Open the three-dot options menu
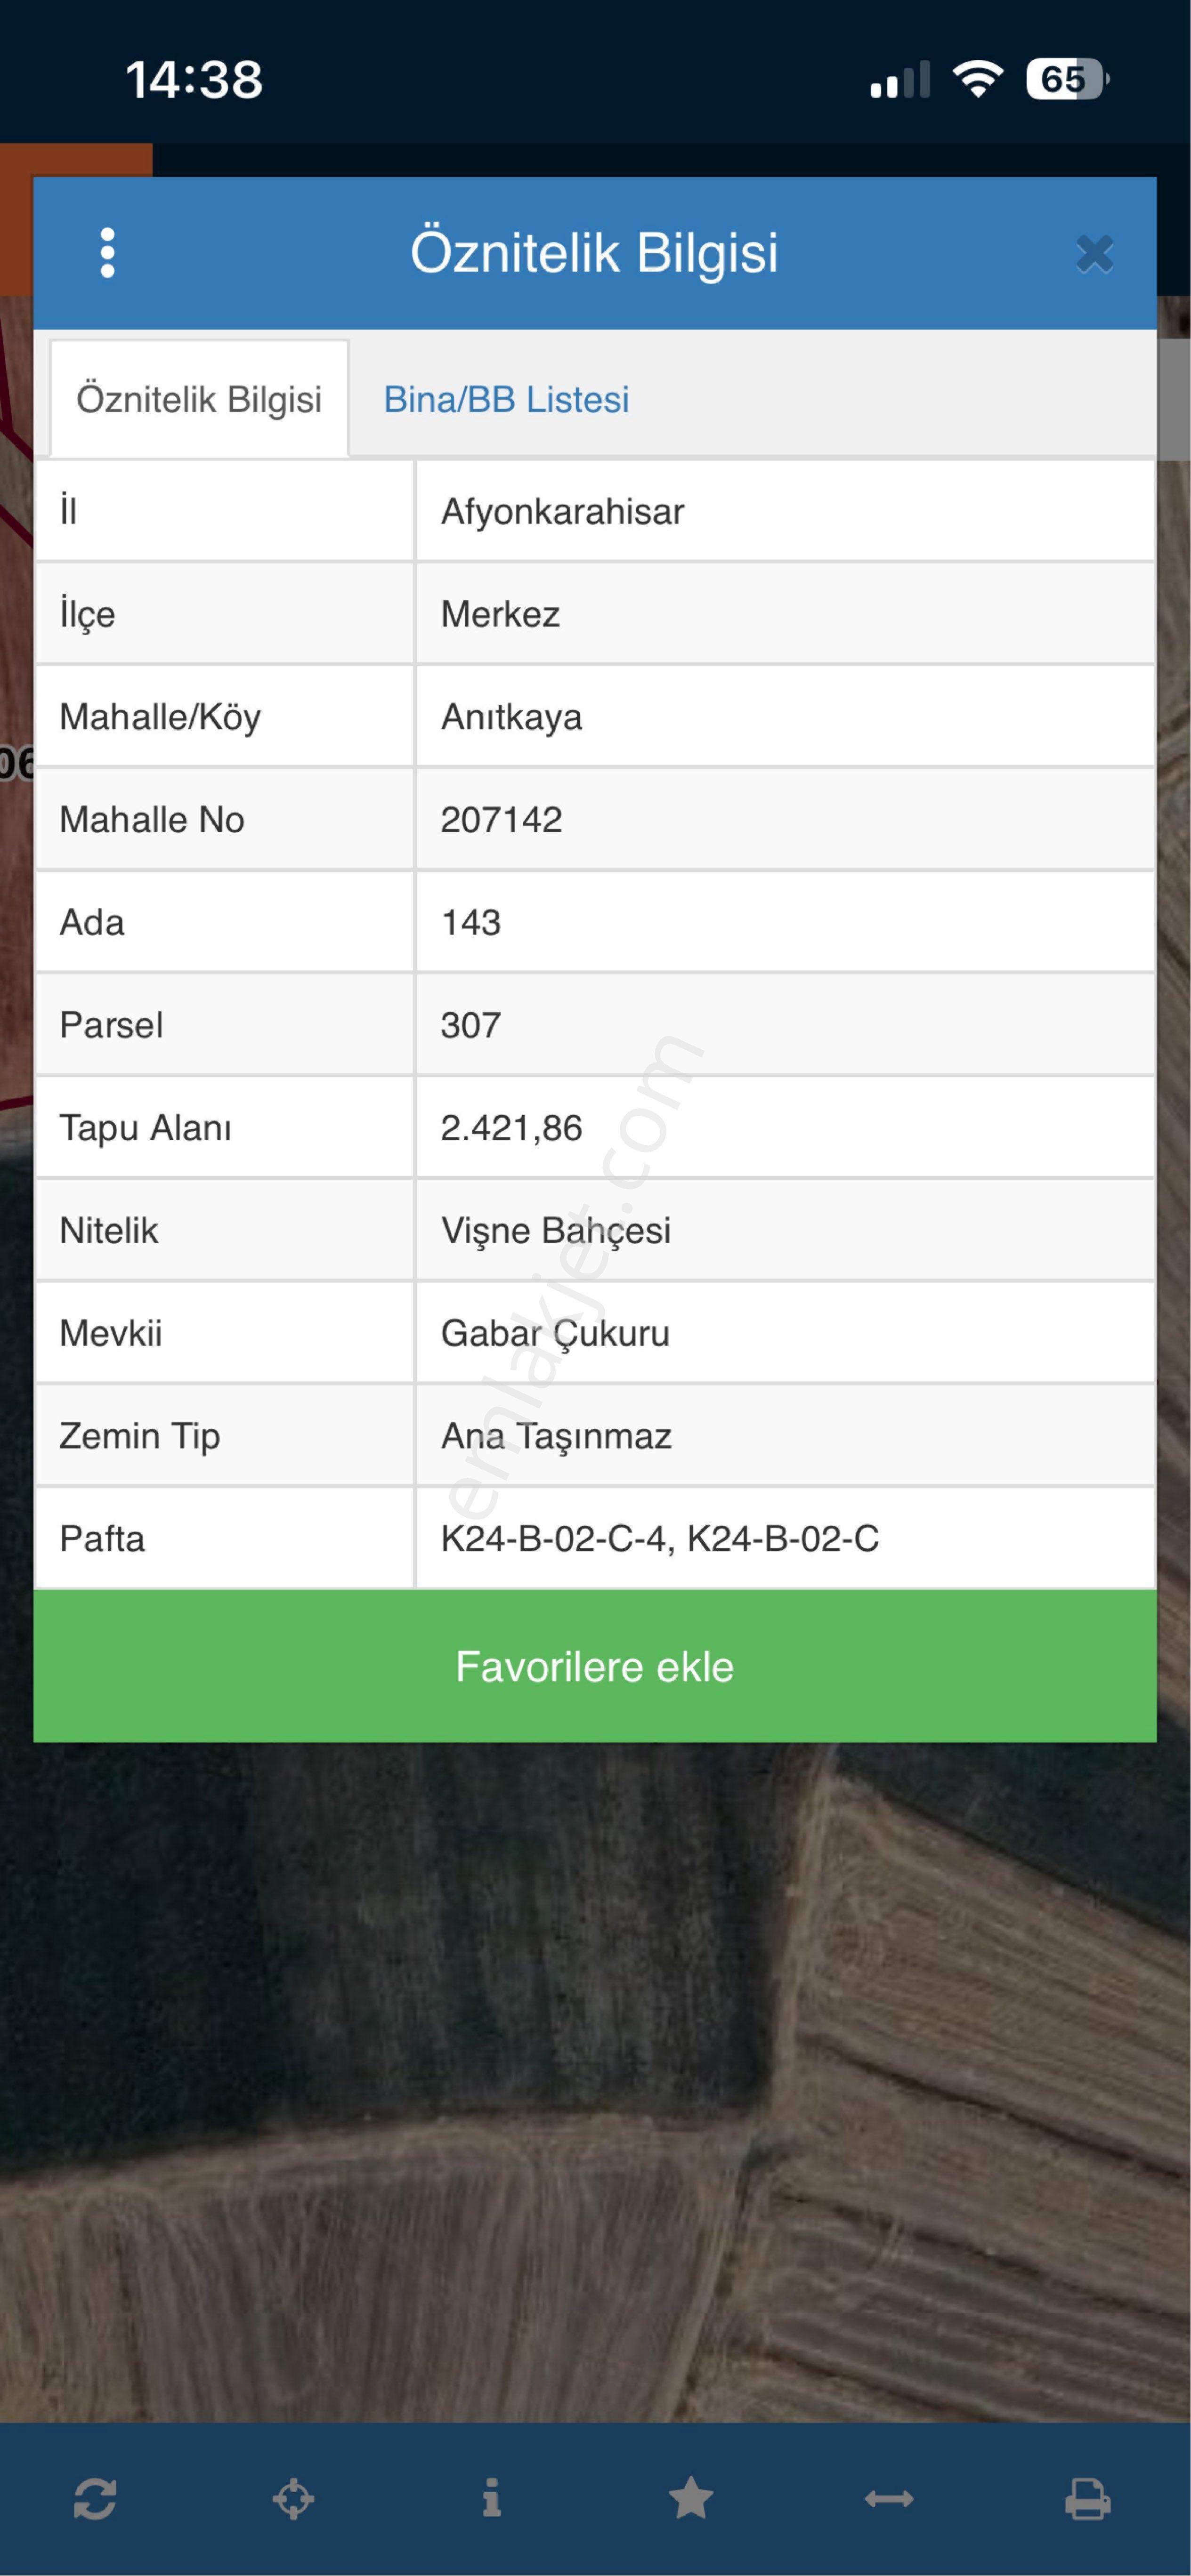Screen dimensions: 1191x2576 107,253
